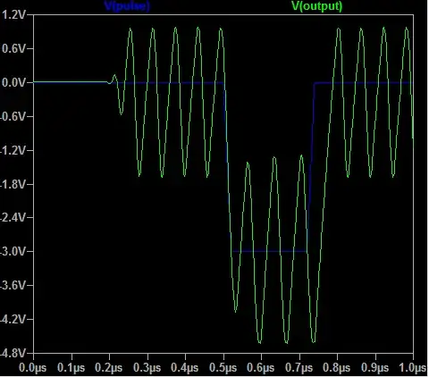Click the rising blue pulse edge near 0.73µs
Viewport: 429px width, 377px height.
coord(310,167)
